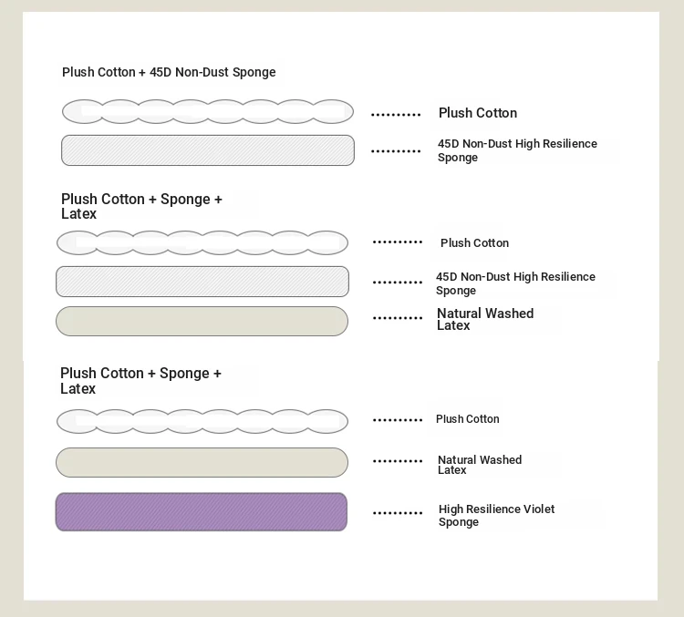Viewport: 684px width, 617px height.
Task: Select the middle section's hatched sponge bar
Action: [202, 282]
